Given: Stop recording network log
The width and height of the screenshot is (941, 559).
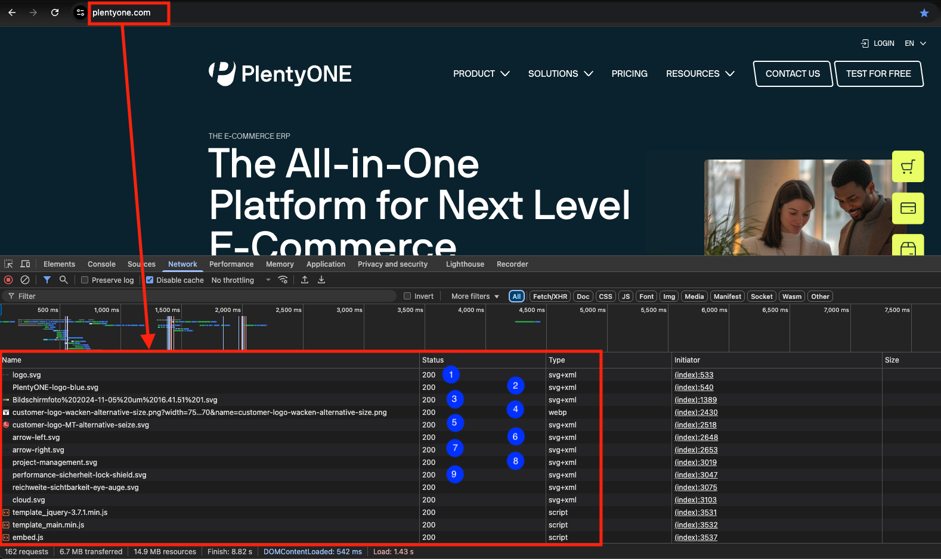Looking at the screenshot, I should 8,280.
